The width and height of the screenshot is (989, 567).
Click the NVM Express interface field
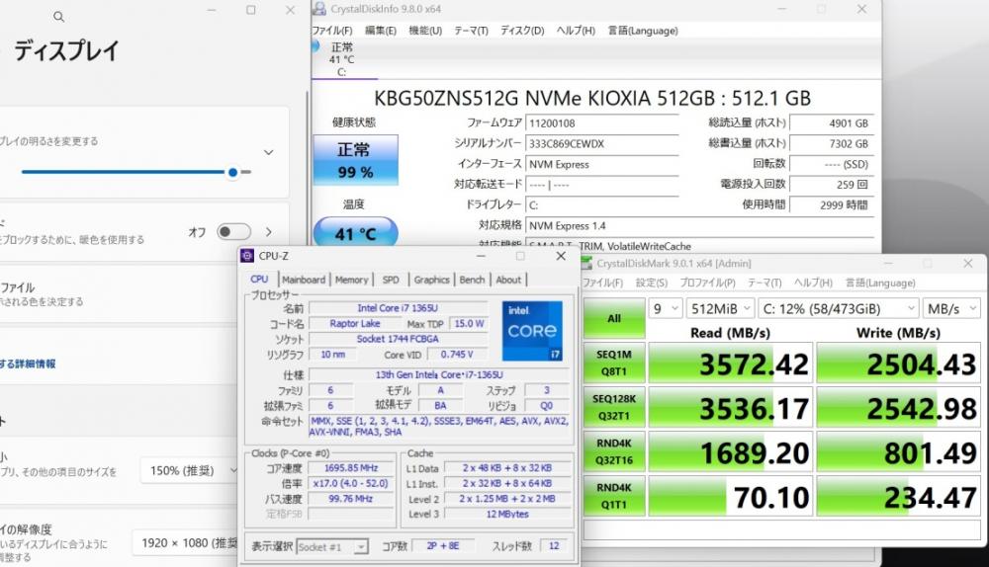[x=601, y=164]
